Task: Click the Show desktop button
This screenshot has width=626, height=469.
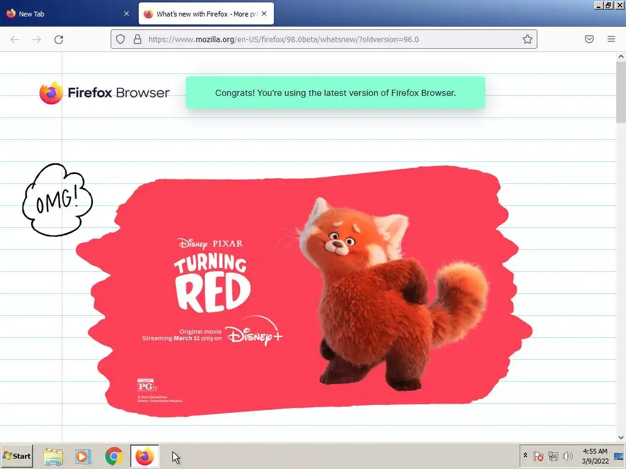Action: 619,456
